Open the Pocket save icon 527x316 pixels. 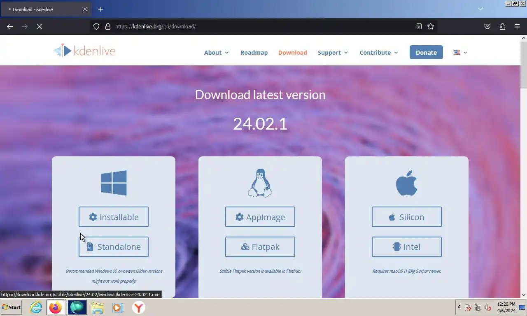pyautogui.click(x=487, y=26)
